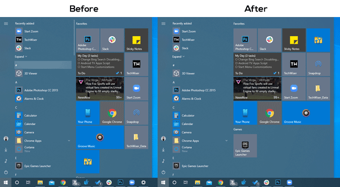Open To Do My Day tile in Before
Screen dimensions: 340x187
click(x=100, y=64)
